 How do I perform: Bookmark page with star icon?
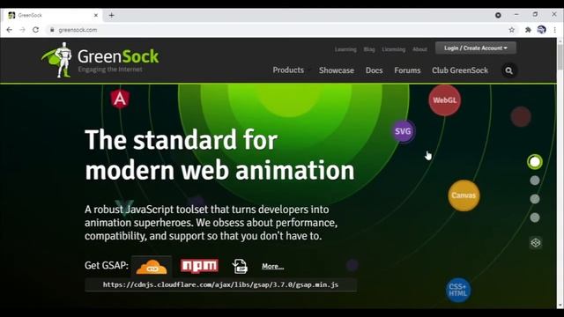pos(511,30)
